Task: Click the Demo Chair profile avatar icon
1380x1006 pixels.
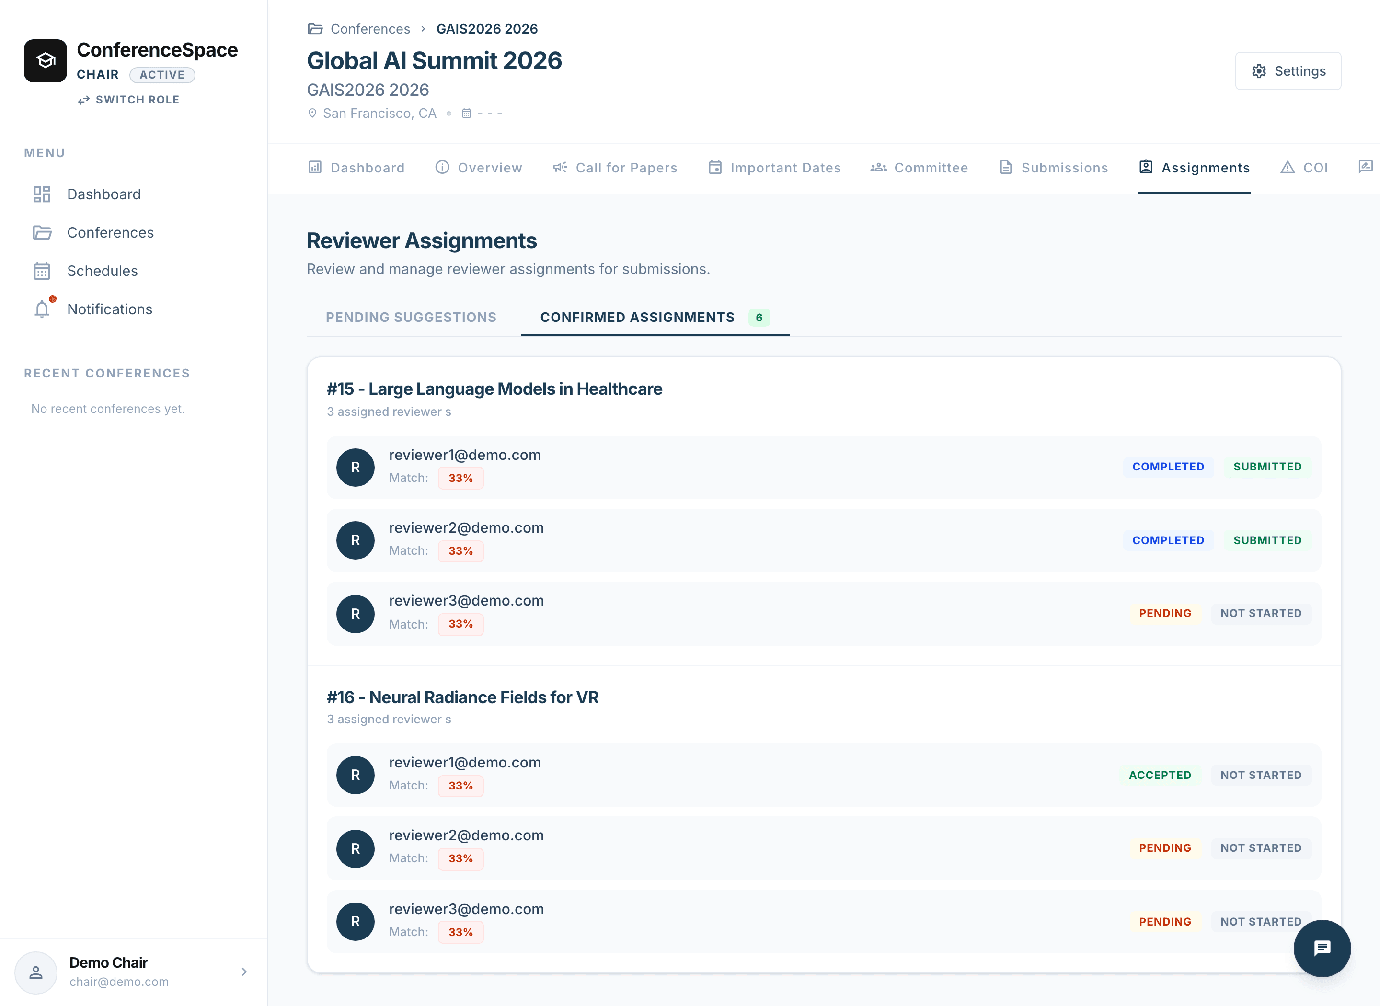Action: click(x=36, y=972)
